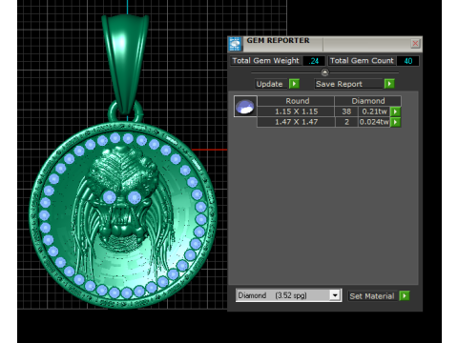The image size is (458, 343).
Task: Click the count cell showing 38
Action: click(346, 111)
